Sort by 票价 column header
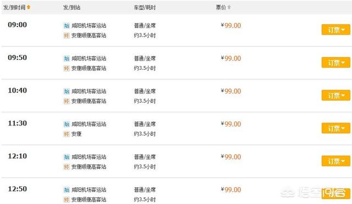 pos(221,7)
